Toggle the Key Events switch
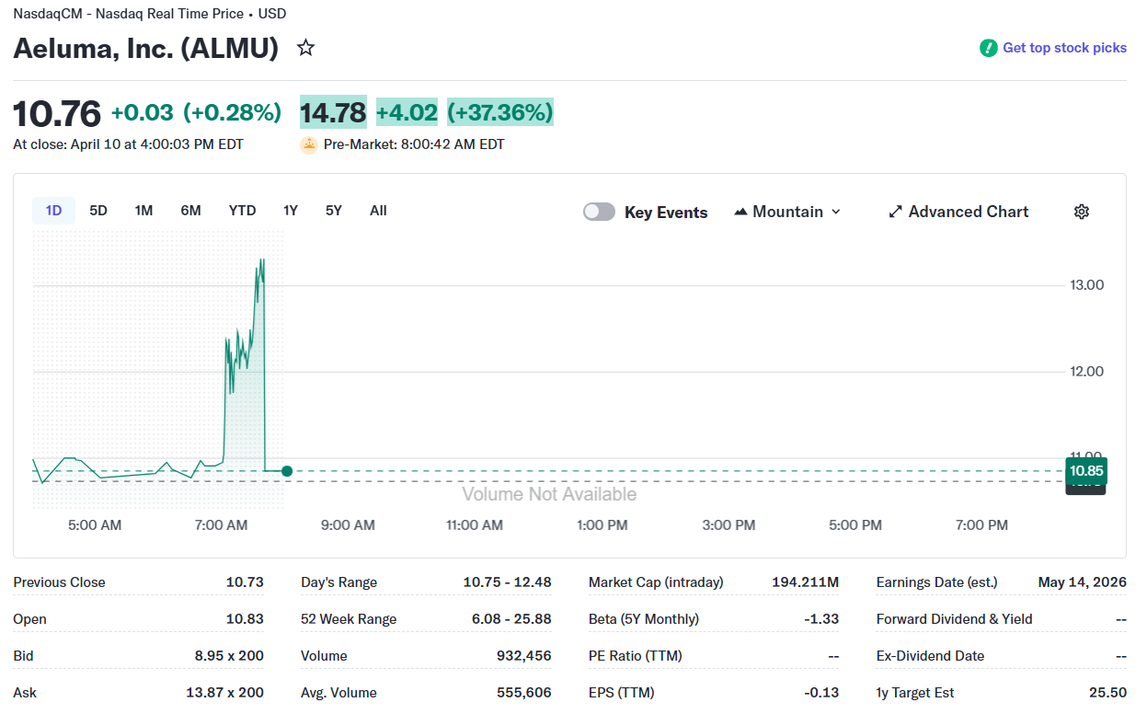 (x=599, y=212)
